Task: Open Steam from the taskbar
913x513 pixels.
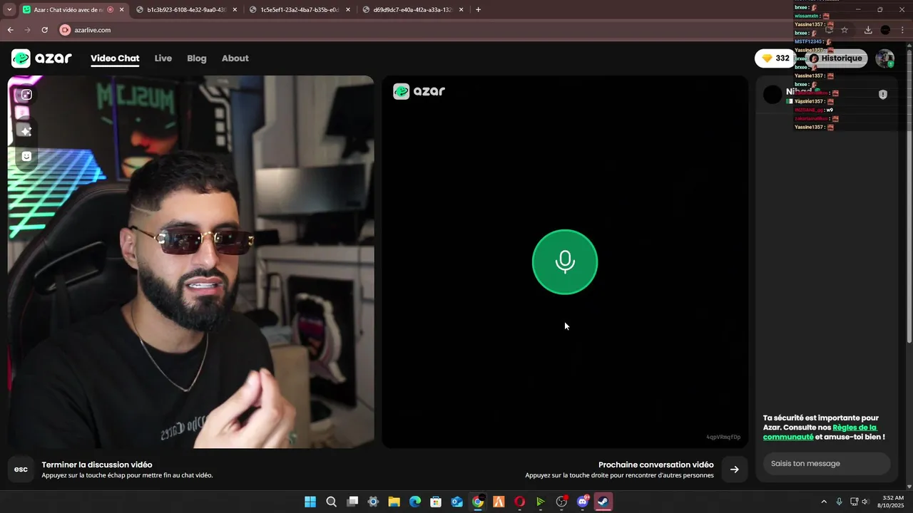Action: click(603, 502)
